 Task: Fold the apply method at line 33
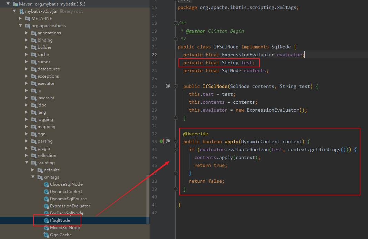tap(175, 141)
